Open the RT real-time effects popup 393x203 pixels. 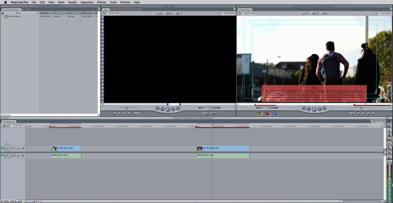pos(5,126)
